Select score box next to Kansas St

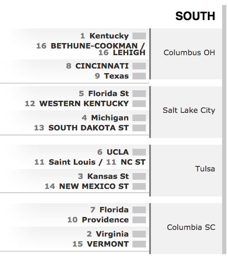[x=139, y=176]
